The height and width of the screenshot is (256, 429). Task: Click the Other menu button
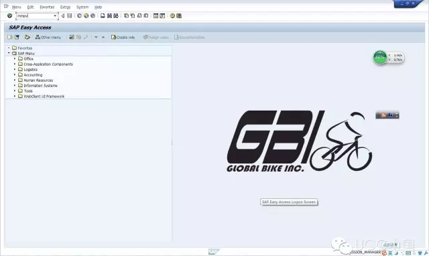point(48,38)
